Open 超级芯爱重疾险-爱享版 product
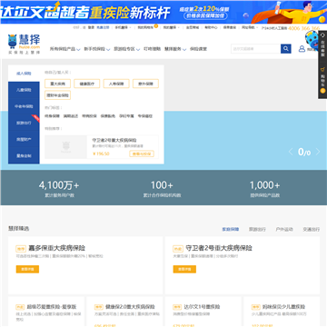 pos(52,307)
